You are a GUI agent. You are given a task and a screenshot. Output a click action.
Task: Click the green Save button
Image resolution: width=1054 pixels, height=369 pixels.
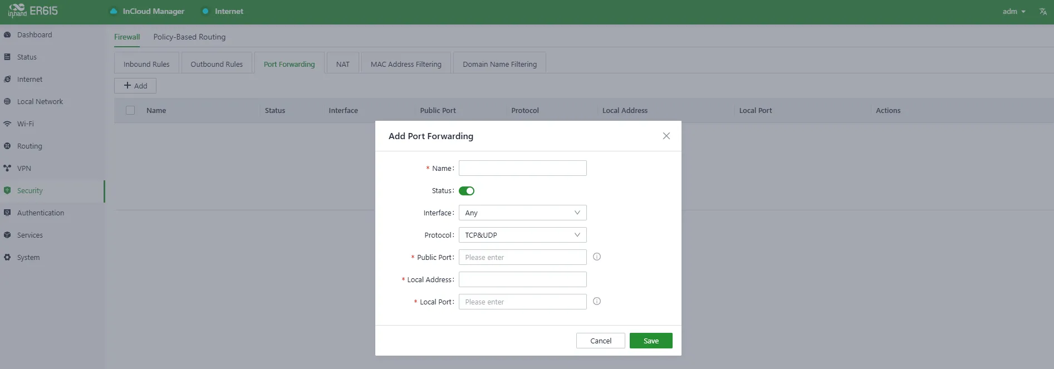pos(651,341)
